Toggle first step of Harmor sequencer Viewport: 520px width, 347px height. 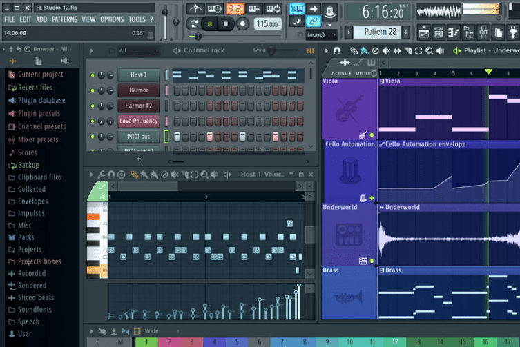tap(177, 90)
